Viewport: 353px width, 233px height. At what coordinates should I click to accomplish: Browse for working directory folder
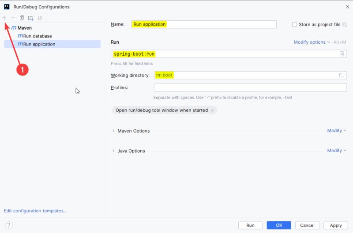(x=342, y=75)
